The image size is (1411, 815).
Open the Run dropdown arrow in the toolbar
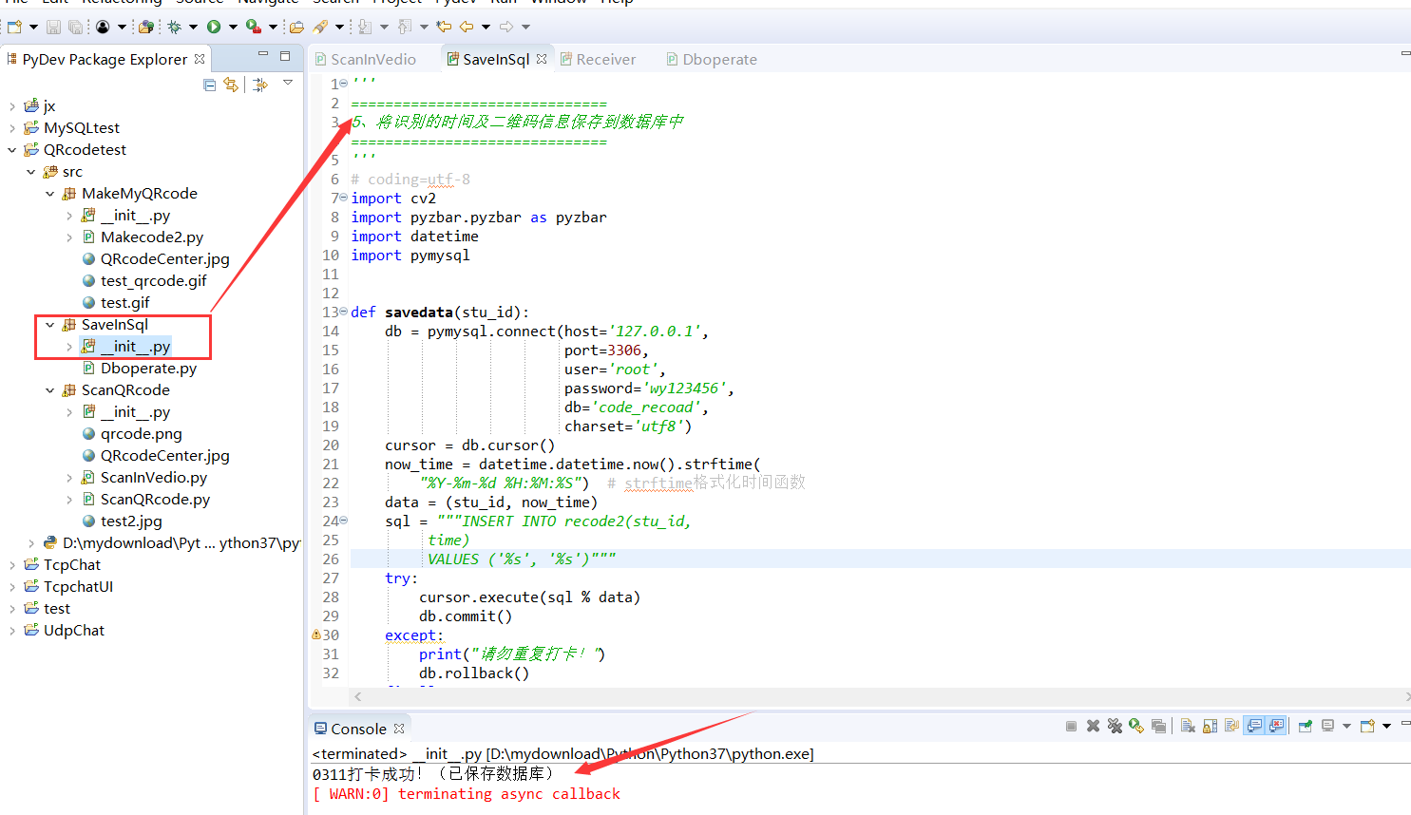tap(233, 27)
